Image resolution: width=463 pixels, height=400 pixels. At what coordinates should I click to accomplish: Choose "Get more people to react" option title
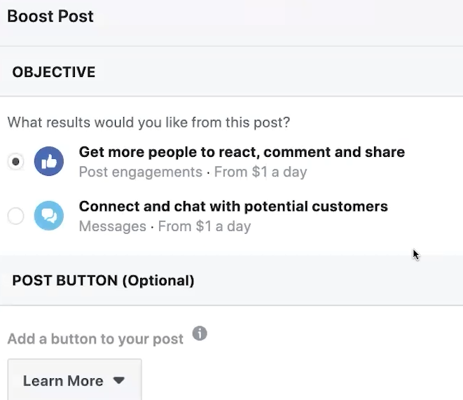(x=242, y=152)
